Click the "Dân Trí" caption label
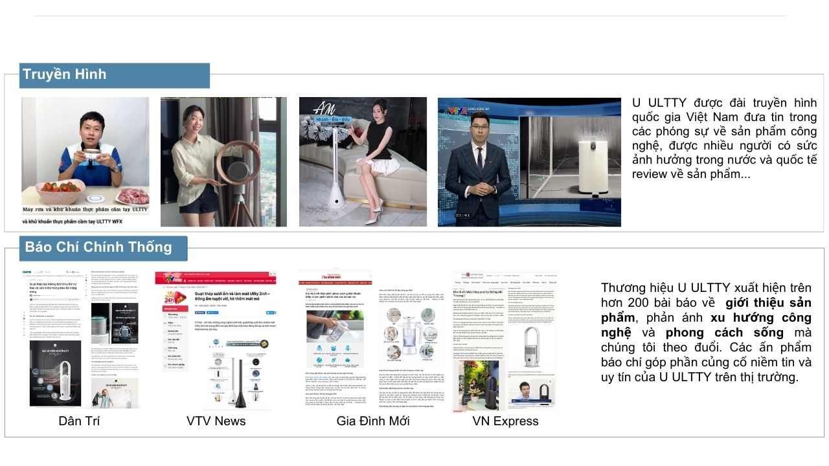Screen dimensions: 829x466 pyautogui.click(x=79, y=421)
